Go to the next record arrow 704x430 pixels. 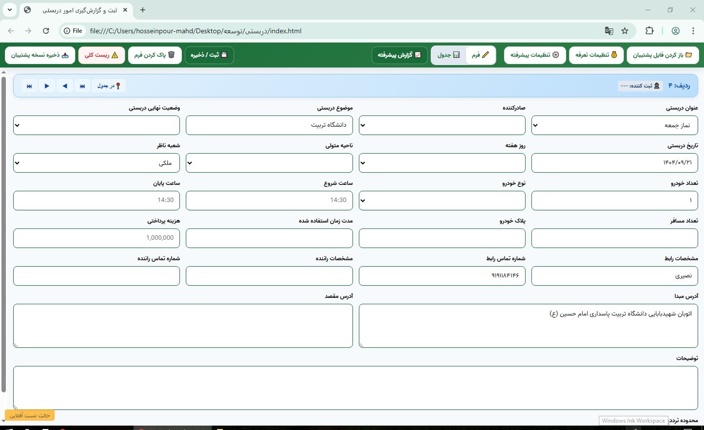46,86
